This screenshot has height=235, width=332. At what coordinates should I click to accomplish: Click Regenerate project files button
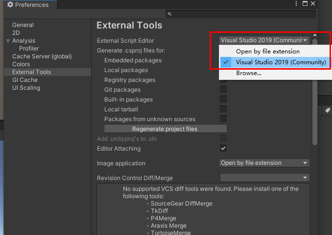tap(166, 129)
